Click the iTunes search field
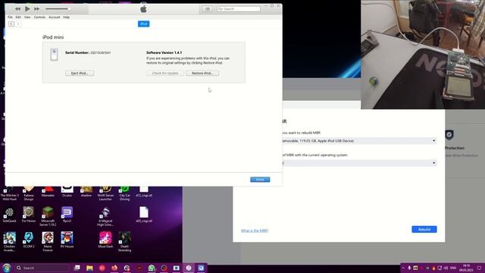 (239, 9)
